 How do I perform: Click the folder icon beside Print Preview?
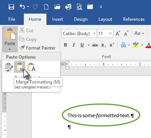(x=90, y=7)
